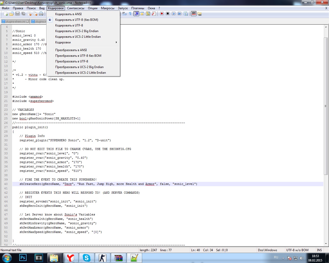The width and height of the screenshot is (329, 263).
Task: Choose Кодировать в UCS-2 Little Endian
Action: click(x=83, y=37)
